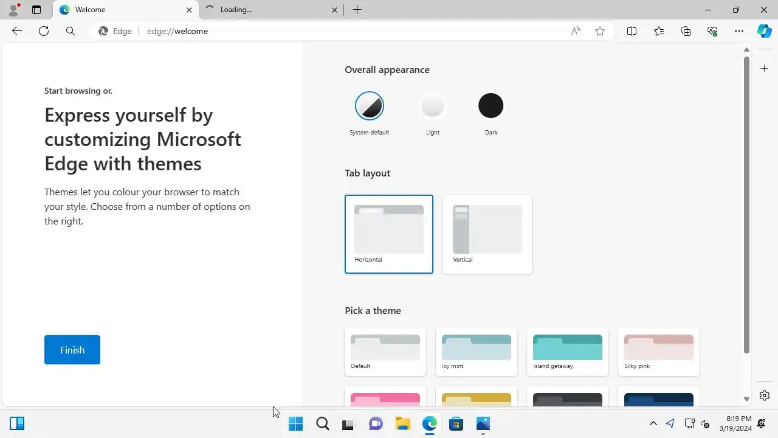The height and width of the screenshot is (438, 778).
Task: Pick the dark grey theme in second row
Action: pyautogui.click(x=568, y=396)
